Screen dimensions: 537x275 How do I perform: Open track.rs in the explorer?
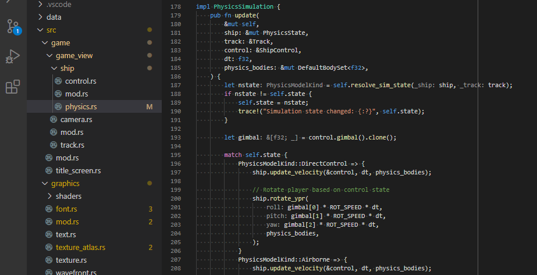tap(72, 145)
